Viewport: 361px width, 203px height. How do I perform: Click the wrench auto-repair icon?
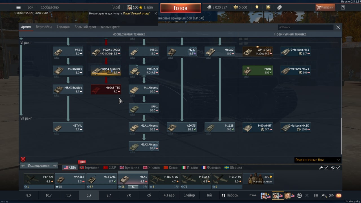(x=321, y=167)
